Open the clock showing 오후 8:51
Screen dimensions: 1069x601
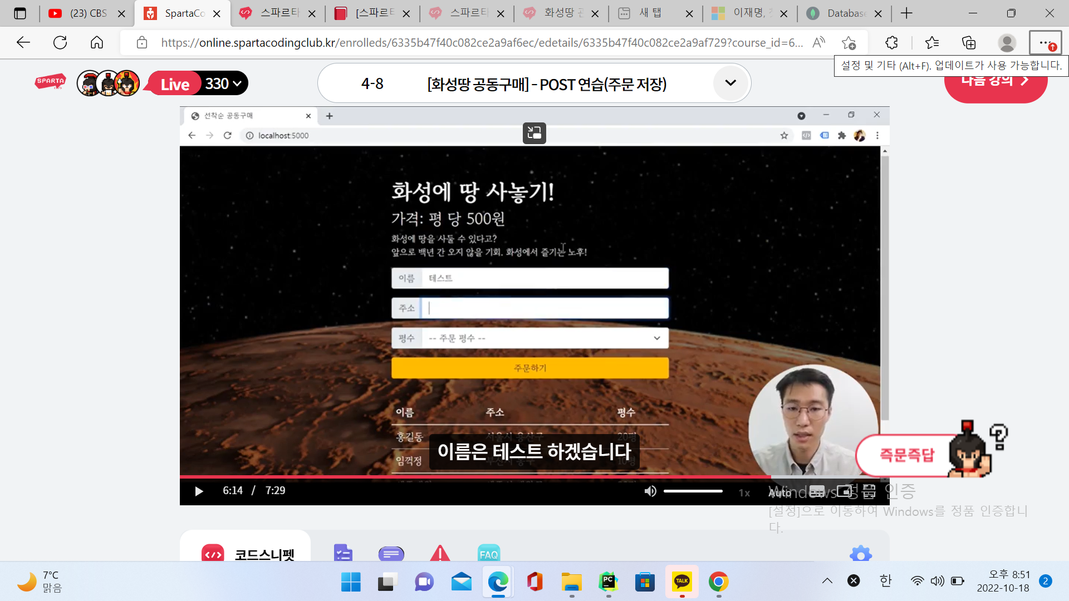tap(1003, 581)
